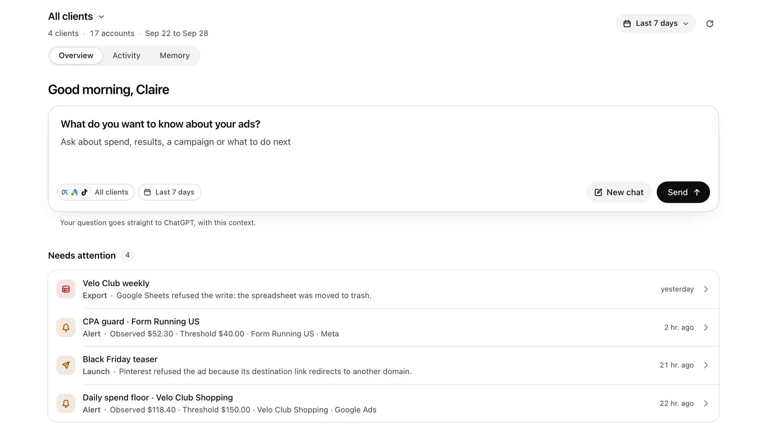The width and height of the screenshot is (767, 437).
Task: Click the '22 hr. ago' timestamp
Action: [676, 403]
